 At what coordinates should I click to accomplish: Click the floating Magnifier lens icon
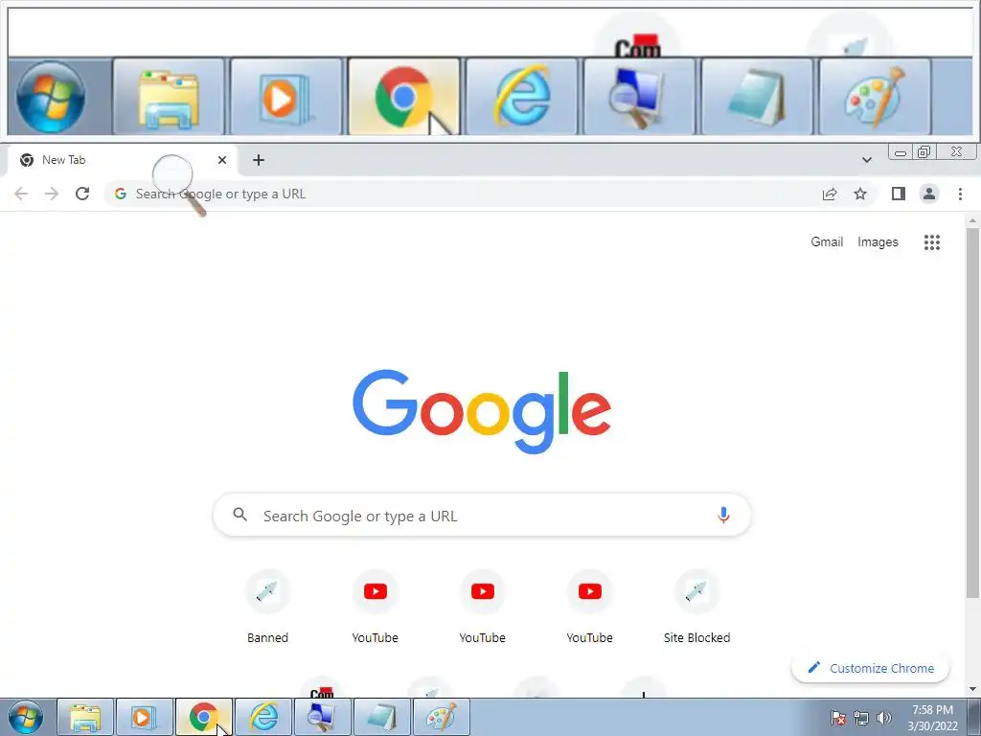click(x=179, y=185)
